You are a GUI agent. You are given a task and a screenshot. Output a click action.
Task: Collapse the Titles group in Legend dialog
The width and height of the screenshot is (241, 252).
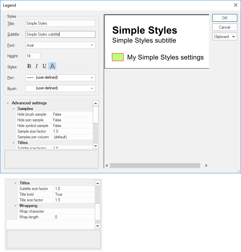point(13,143)
